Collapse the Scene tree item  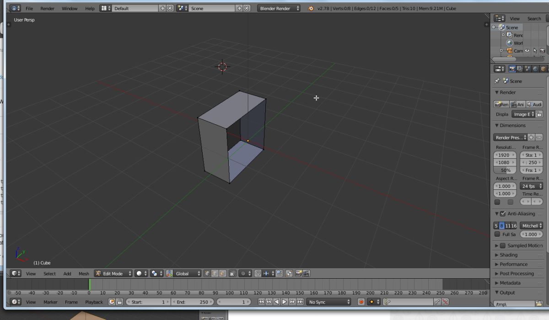494,27
